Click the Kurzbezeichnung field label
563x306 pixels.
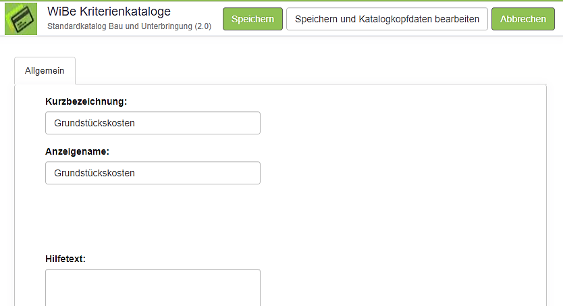pos(86,102)
